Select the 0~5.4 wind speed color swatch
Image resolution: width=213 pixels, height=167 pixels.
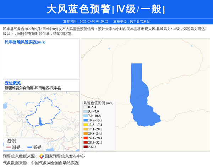click(x=85, y=107)
